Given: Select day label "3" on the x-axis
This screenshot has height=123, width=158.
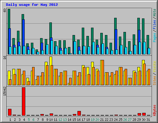Looking at the screenshot, I should tap(19, 120).
